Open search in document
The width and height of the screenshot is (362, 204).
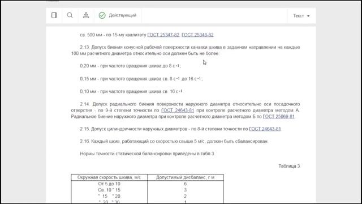pyautogui.click(x=70, y=15)
